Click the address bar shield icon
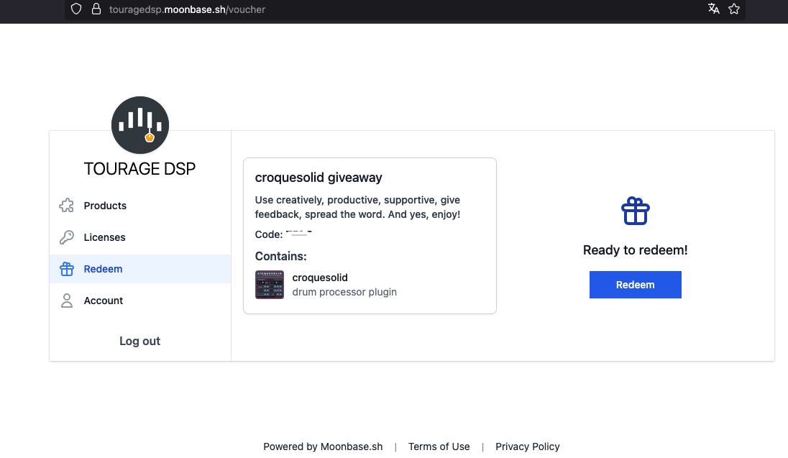Screen dimensions: 788x458 point(76,9)
